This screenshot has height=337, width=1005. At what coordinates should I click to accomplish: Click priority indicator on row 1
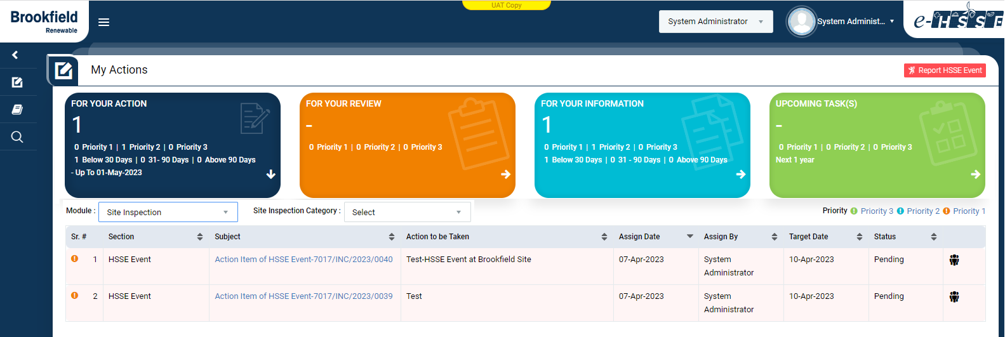(75, 259)
